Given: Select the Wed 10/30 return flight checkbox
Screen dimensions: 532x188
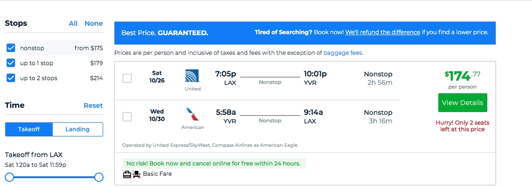Looking at the screenshot, I should [x=127, y=117].
